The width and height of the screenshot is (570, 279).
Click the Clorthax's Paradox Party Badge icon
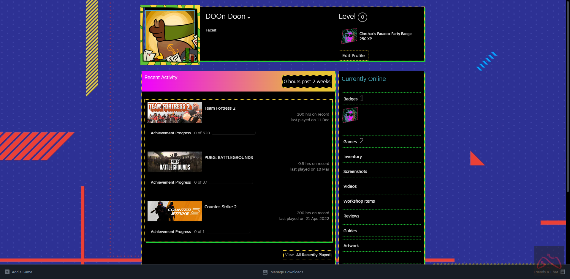coord(349,36)
